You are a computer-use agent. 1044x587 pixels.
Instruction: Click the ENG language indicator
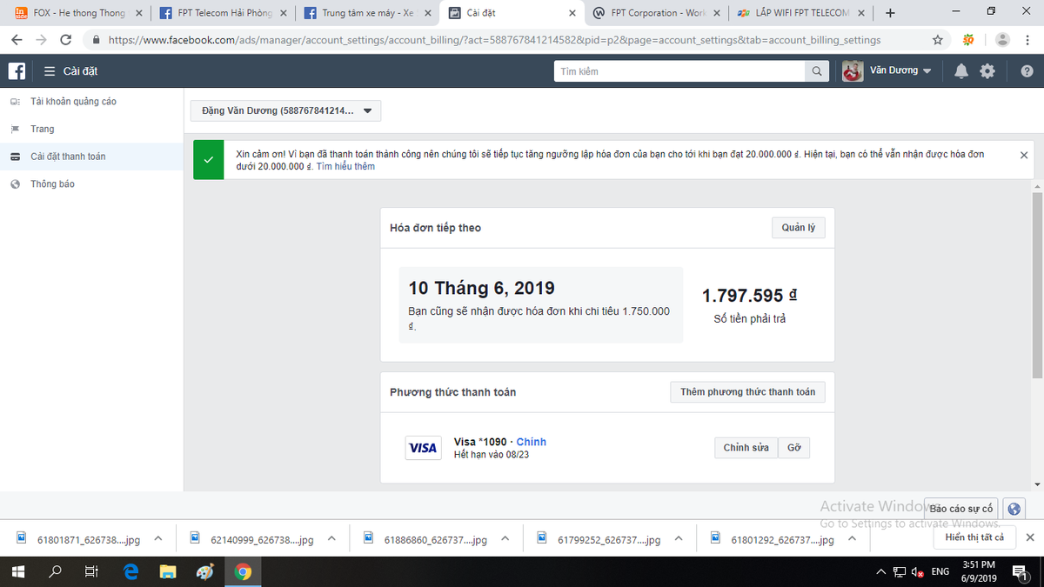coord(940,572)
